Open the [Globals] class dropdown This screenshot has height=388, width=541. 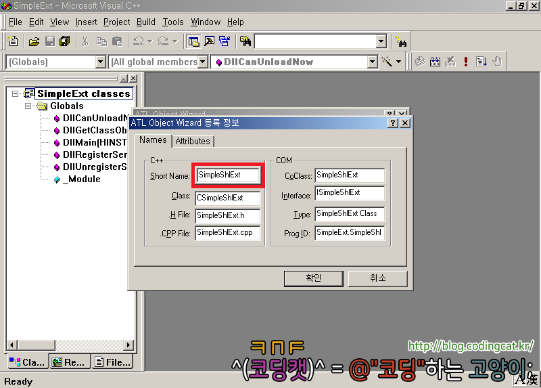click(x=100, y=62)
